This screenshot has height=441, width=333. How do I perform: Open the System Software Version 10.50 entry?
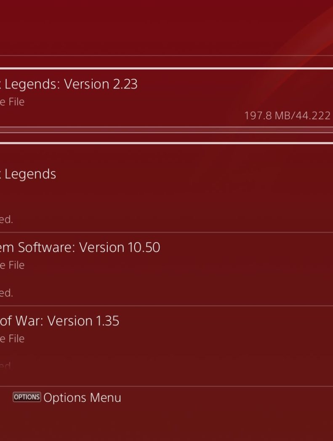80,248
